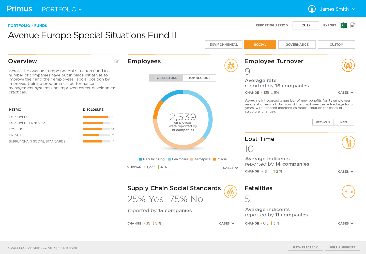Open BETA FEEDBACK
The width and height of the screenshot is (366, 254).
(x=306, y=247)
